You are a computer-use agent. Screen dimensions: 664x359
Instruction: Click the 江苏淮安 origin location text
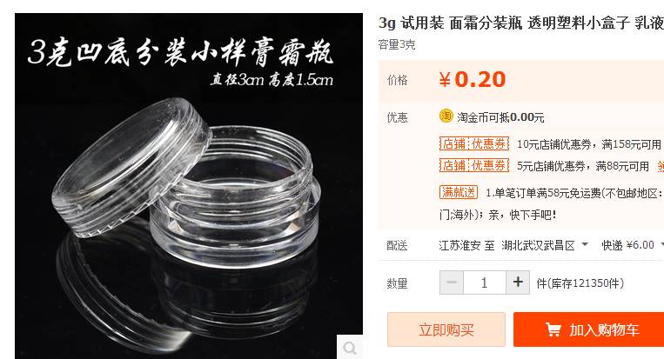coord(459,245)
